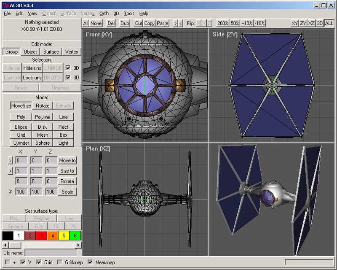Select the Grid primitive tool
Viewport: 337px width, 270px height.
pos(21,135)
